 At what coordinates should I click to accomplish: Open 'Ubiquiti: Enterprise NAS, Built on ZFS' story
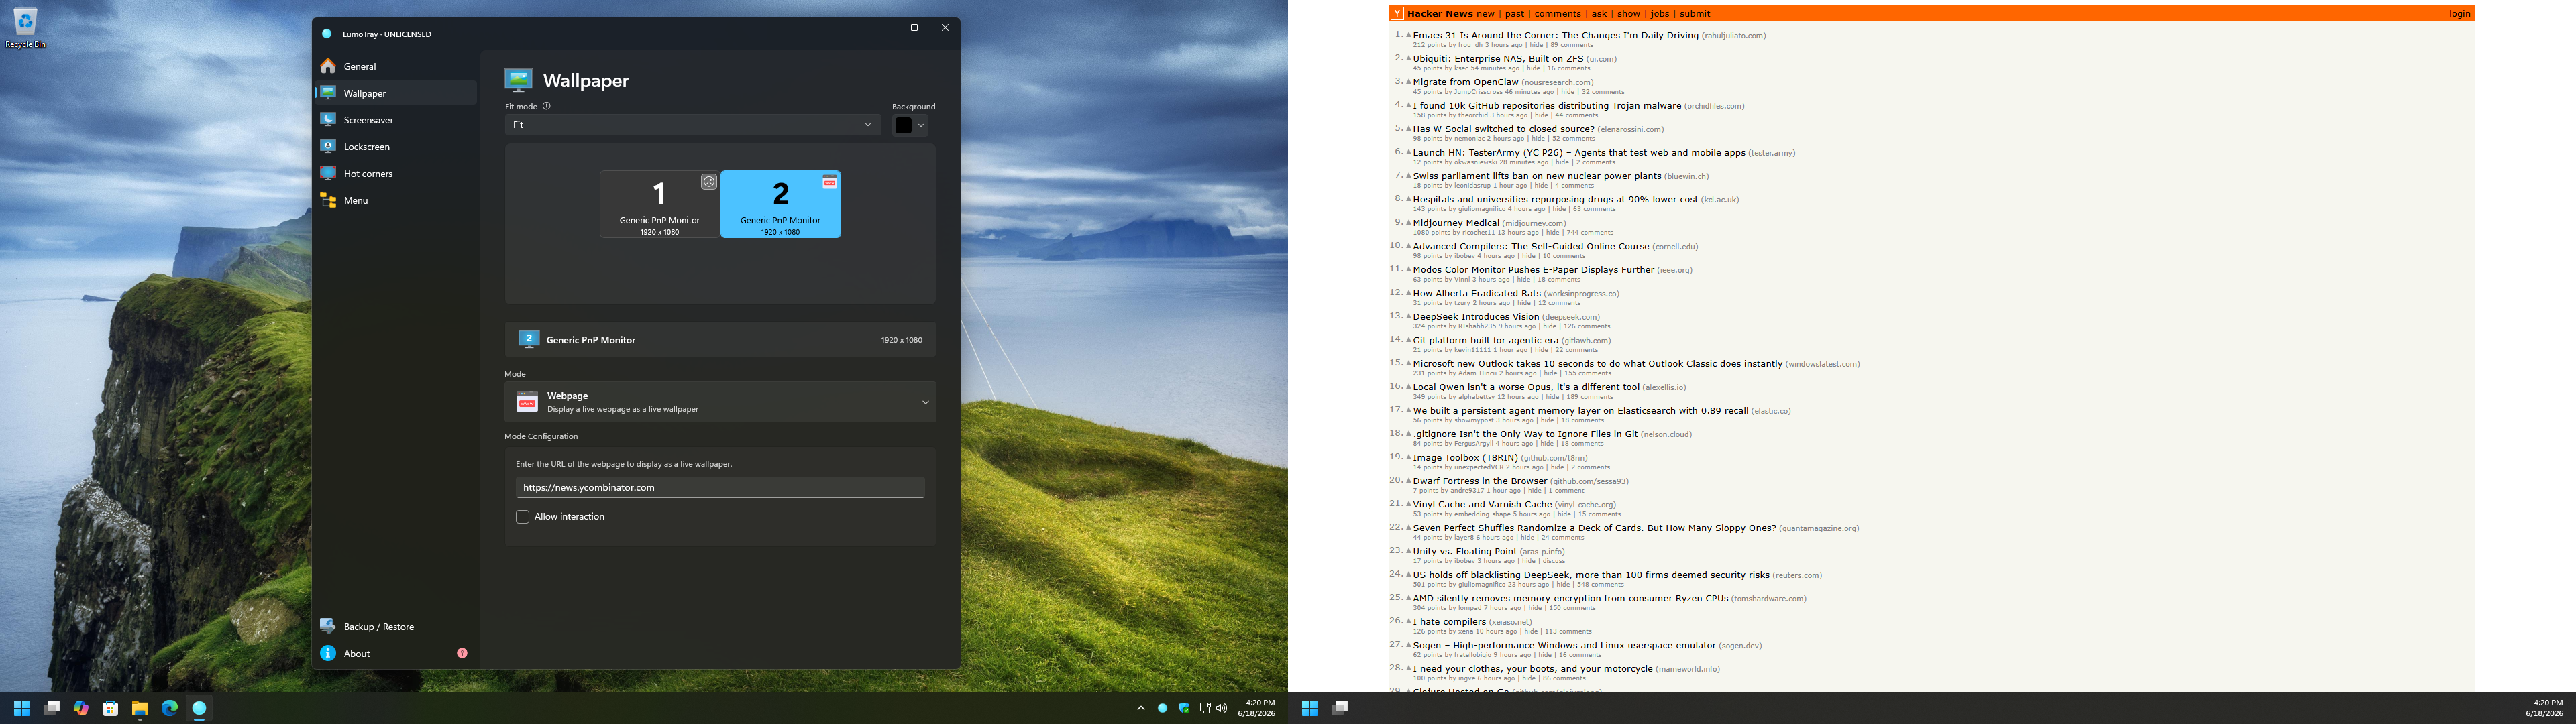(x=1498, y=59)
